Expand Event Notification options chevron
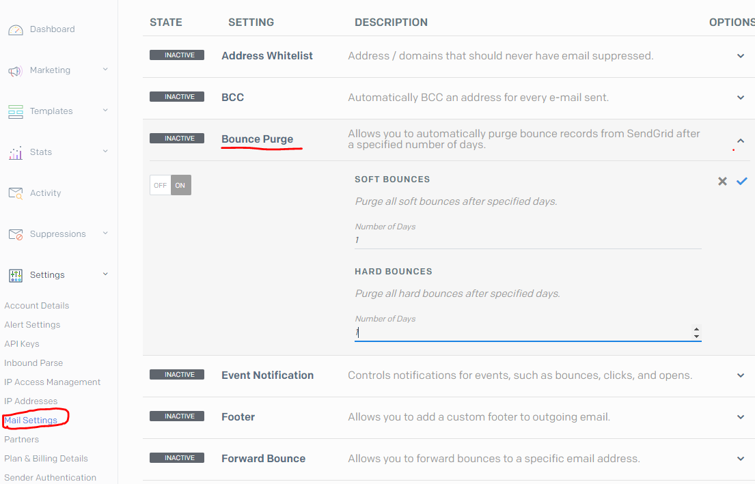Viewport: 755px width, 484px height. [741, 375]
